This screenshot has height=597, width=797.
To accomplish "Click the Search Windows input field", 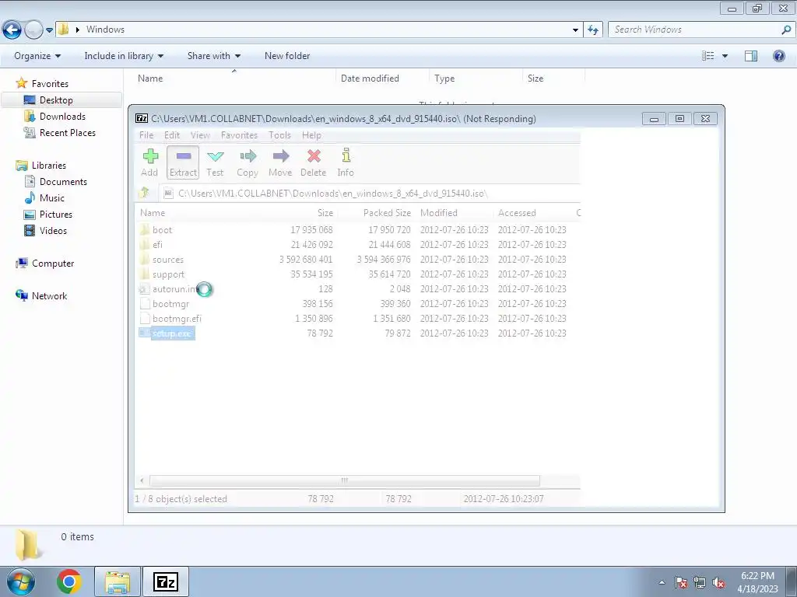I will pos(695,30).
